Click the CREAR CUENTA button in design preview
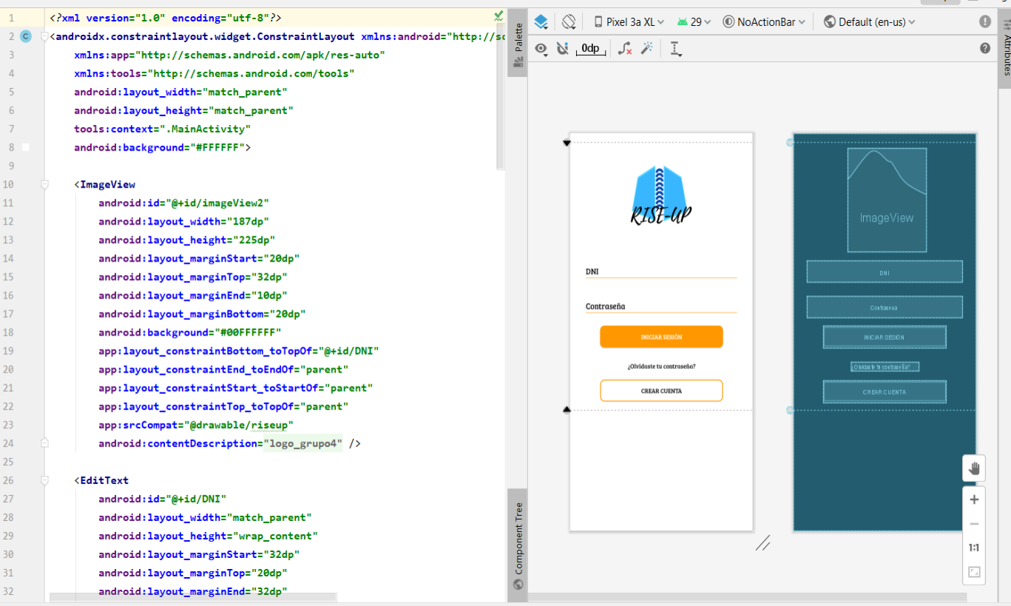This screenshot has height=606, width=1011. click(661, 391)
